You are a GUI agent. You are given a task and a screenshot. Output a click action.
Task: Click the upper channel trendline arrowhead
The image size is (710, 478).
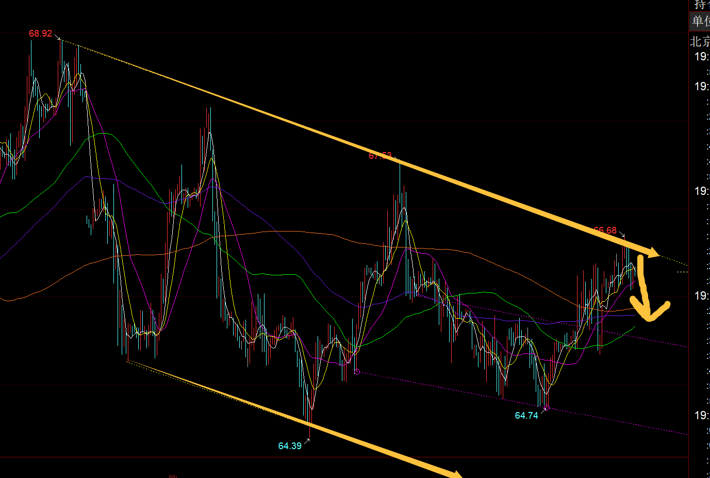tap(653, 253)
